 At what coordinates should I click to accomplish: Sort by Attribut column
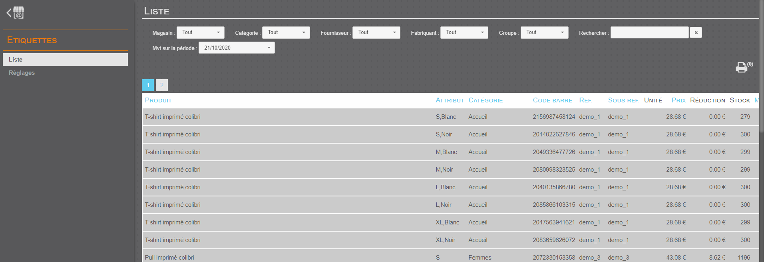[x=450, y=100]
